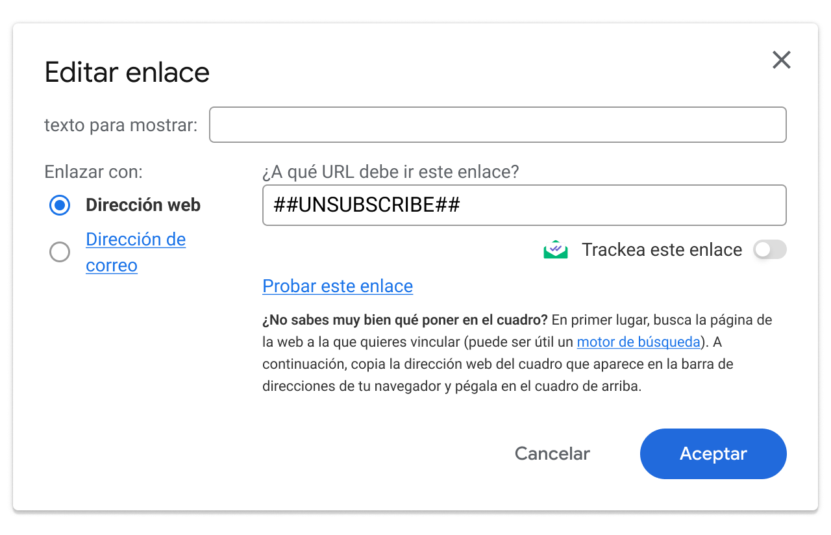Click the 'Editar enlace' dialog title
The width and height of the screenshot is (831, 535).
pyautogui.click(x=127, y=72)
